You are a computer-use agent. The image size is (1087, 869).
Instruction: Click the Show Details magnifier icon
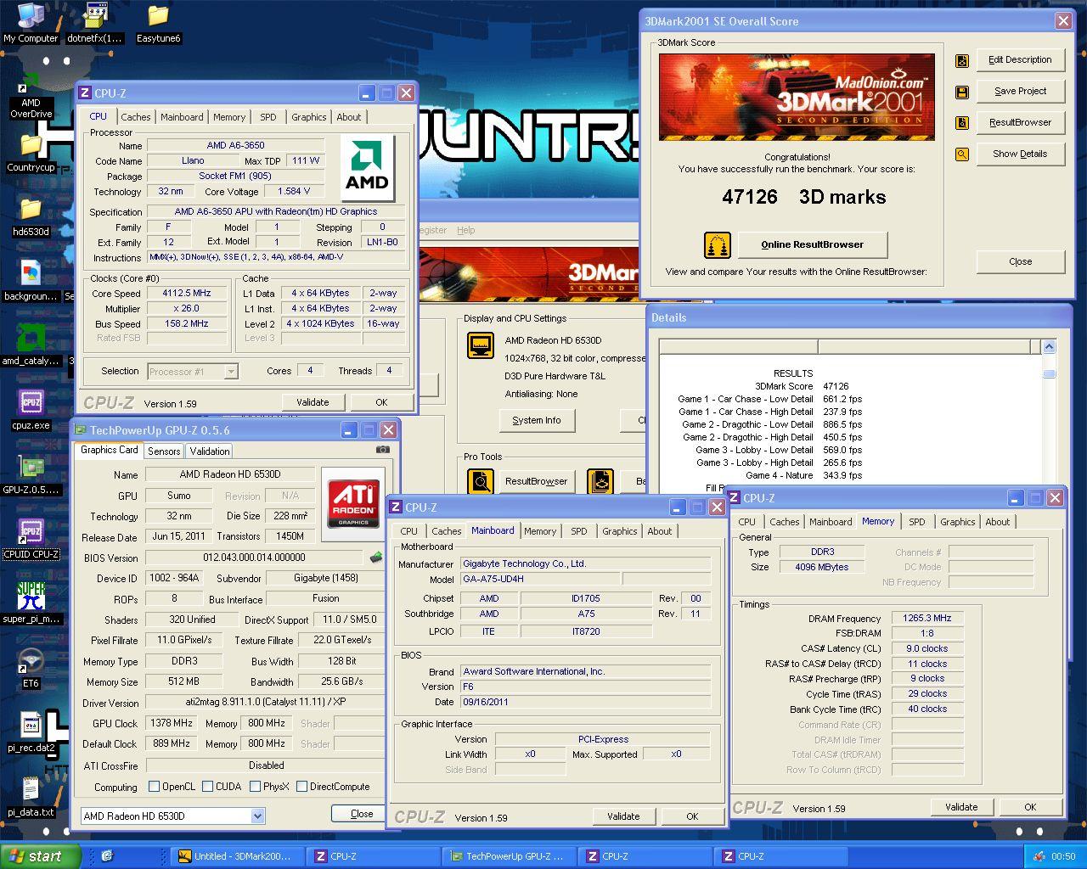point(962,154)
